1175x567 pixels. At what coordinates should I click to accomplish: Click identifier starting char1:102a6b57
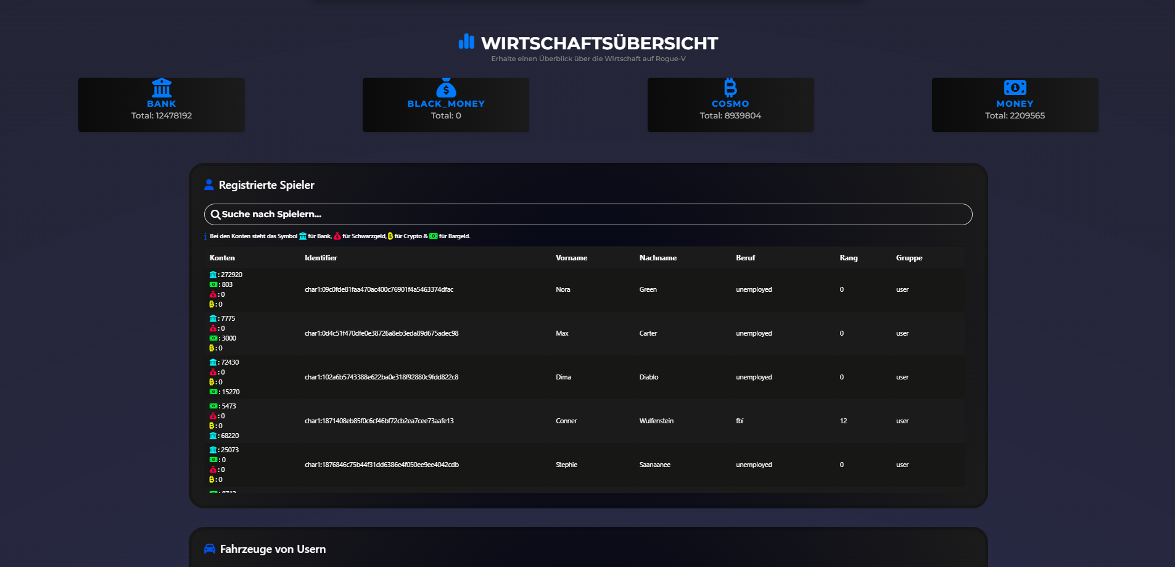click(381, 377)
